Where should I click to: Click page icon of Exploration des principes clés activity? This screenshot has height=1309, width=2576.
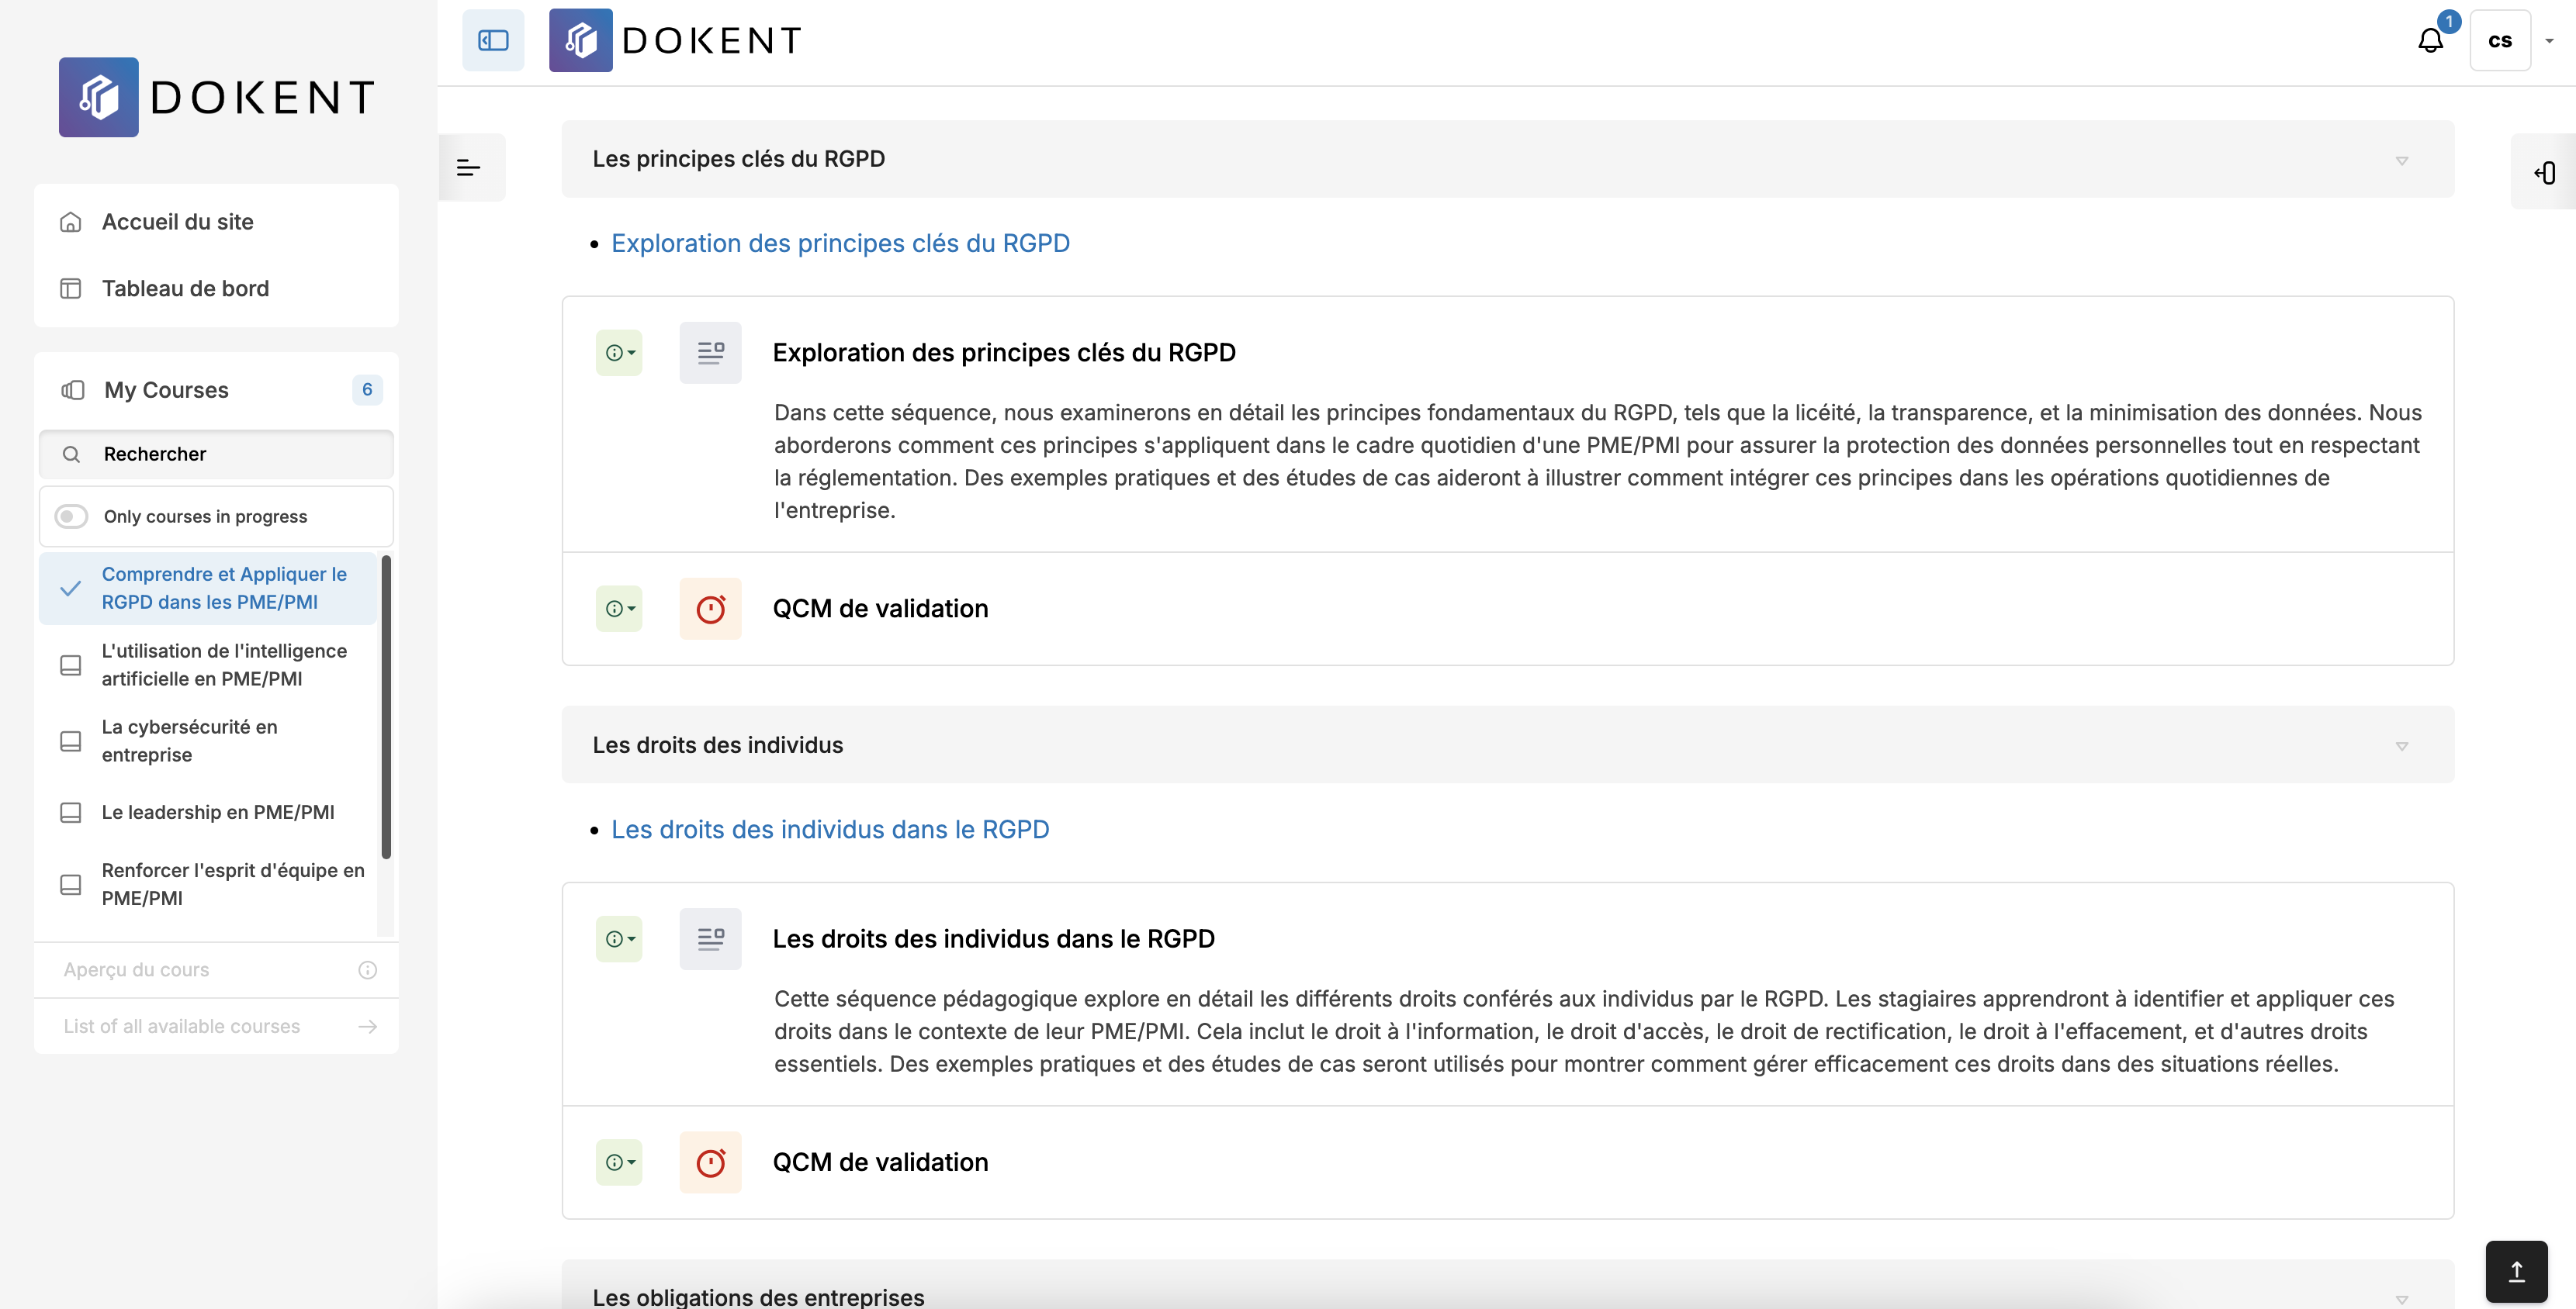[x=711, y=353]
